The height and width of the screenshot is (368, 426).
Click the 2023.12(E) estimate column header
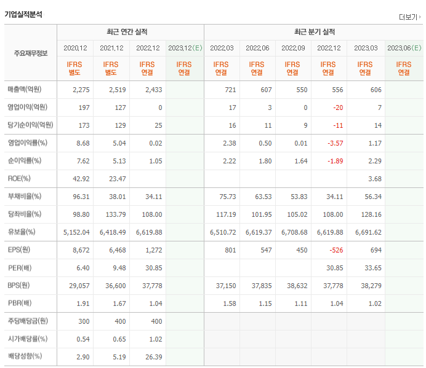point(185,48)
